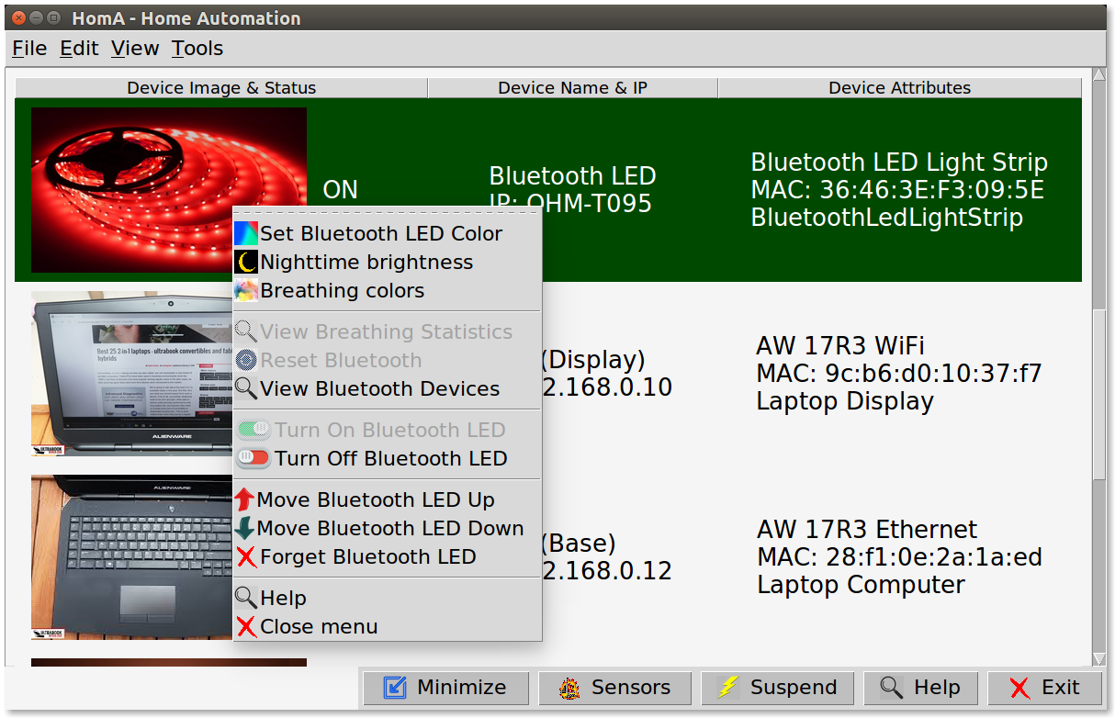Open the Tools menu

click(197, 49)
